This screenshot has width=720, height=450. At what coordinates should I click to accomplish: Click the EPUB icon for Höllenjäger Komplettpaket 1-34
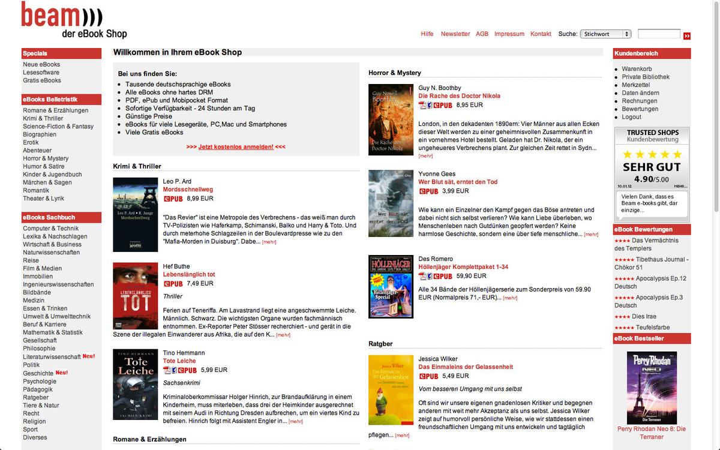click(x=443, y=276)
